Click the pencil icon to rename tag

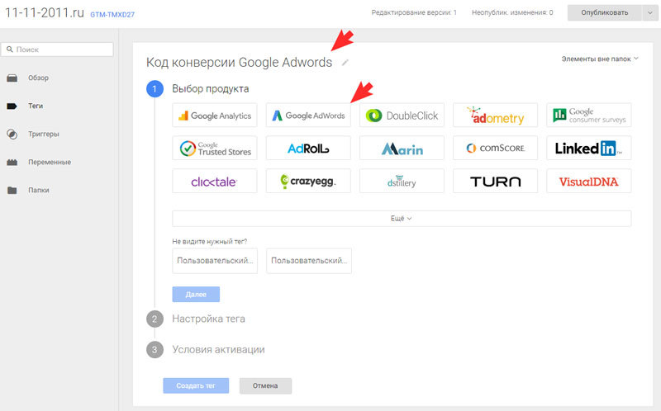point(345,63)
